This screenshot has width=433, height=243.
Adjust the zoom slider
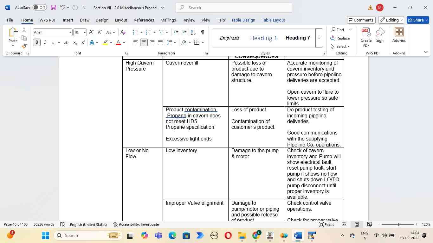(398, 224)
